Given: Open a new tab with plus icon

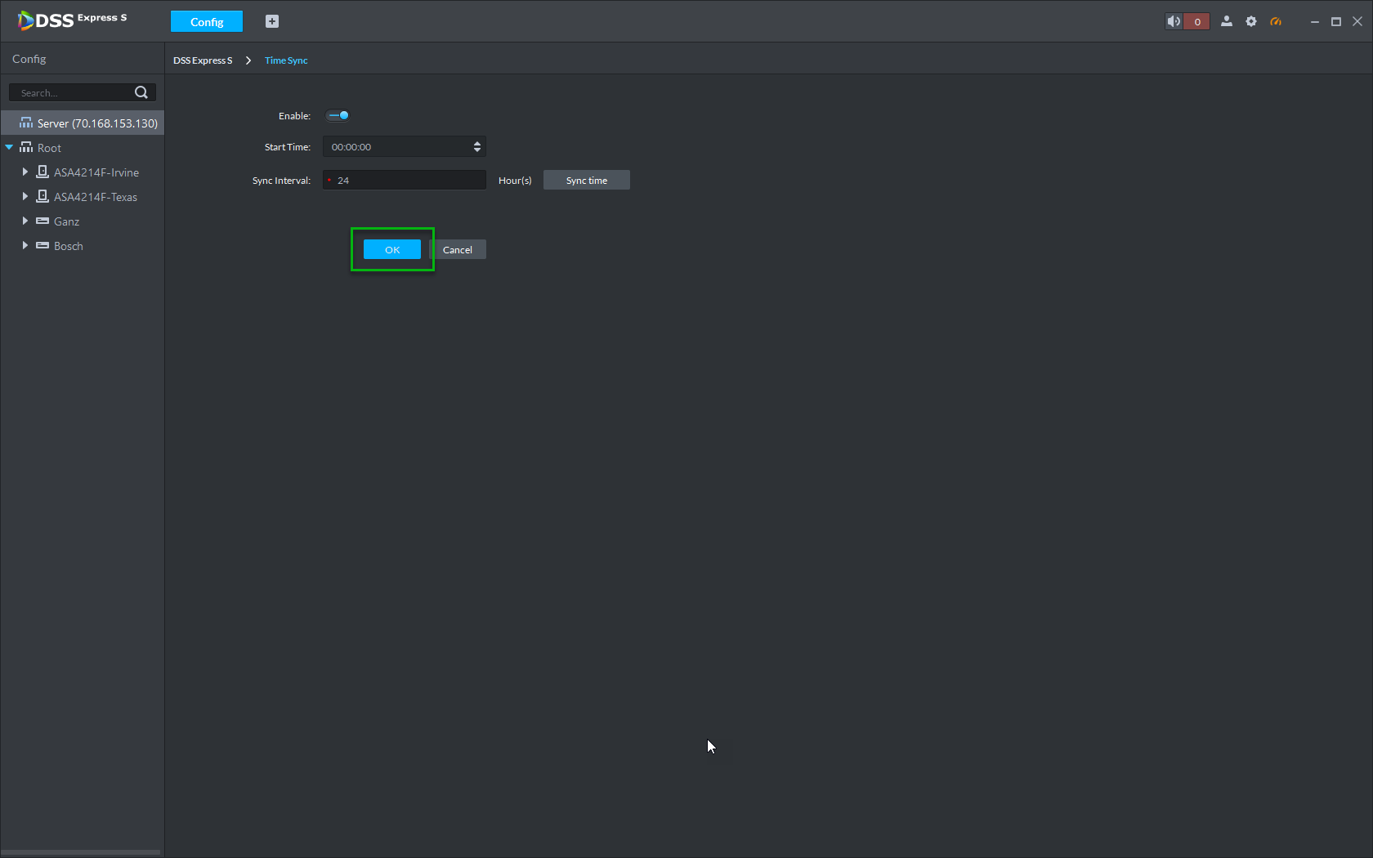Looking at the screenshot, I should 272,21.
